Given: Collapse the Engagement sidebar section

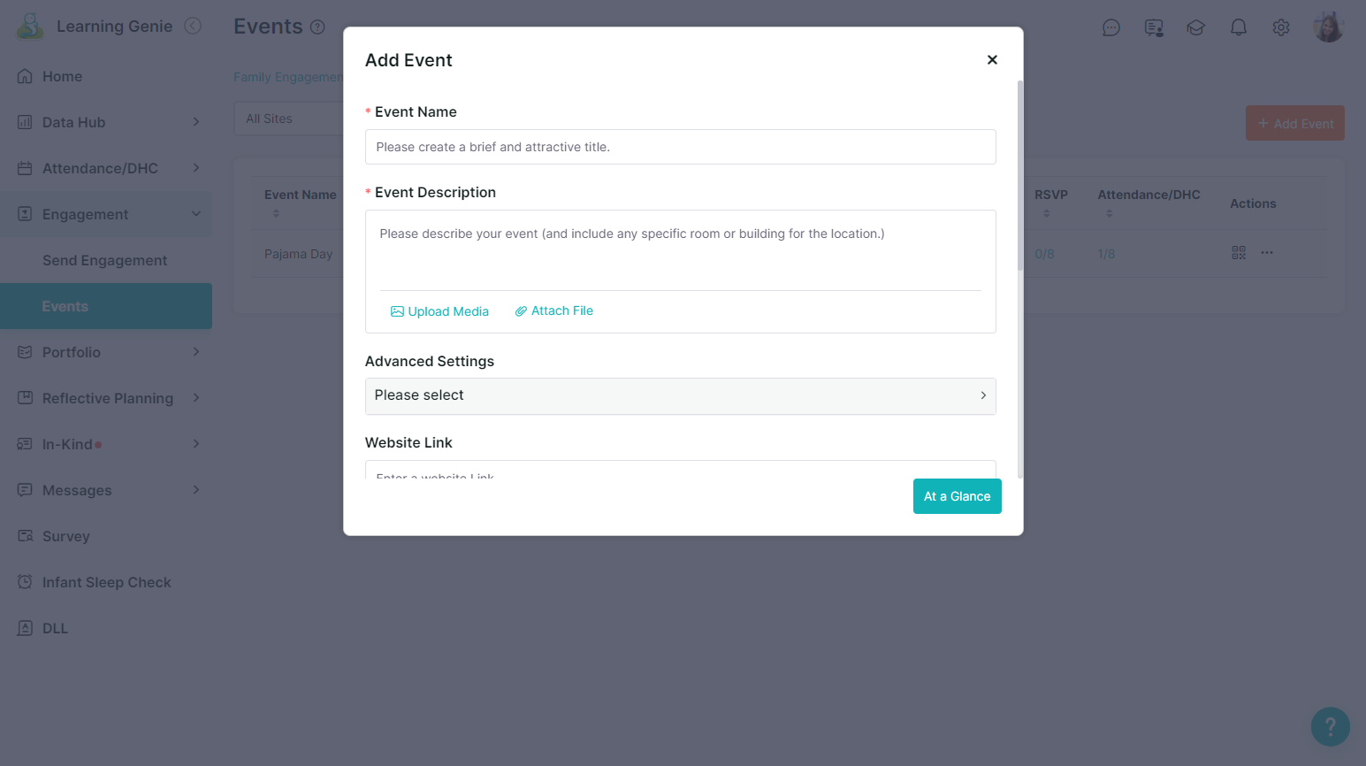Looking at the screenshot, I should pyautogui.click(x=106, y=214).
